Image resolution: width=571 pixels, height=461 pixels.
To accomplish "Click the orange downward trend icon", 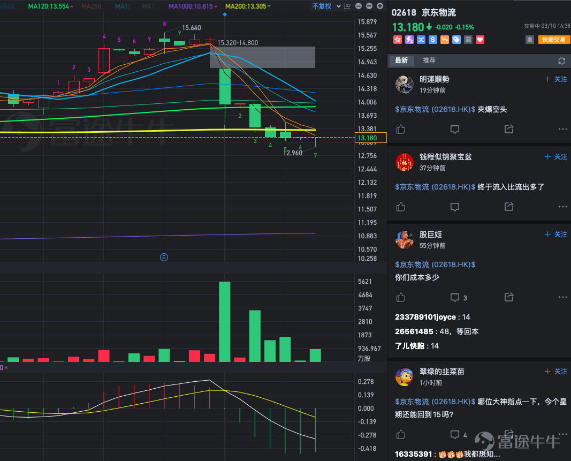I will (445, 40).
